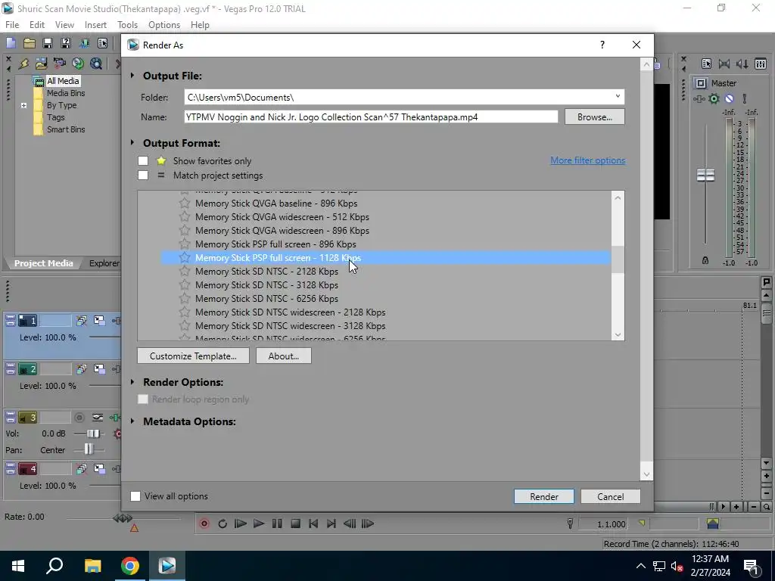
Task: Click the Downmix Output icon in Master panel
Action: [724, 64]
